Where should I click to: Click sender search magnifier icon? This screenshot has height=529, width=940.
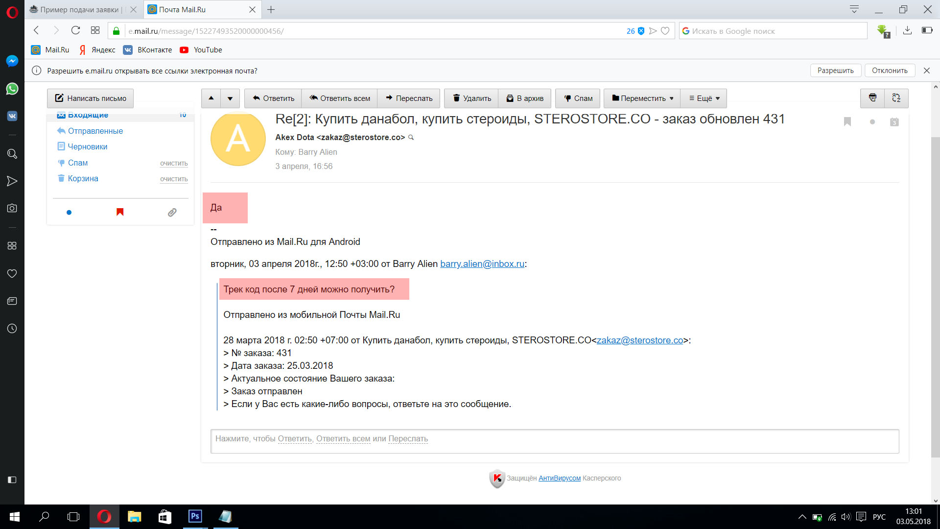411,138
